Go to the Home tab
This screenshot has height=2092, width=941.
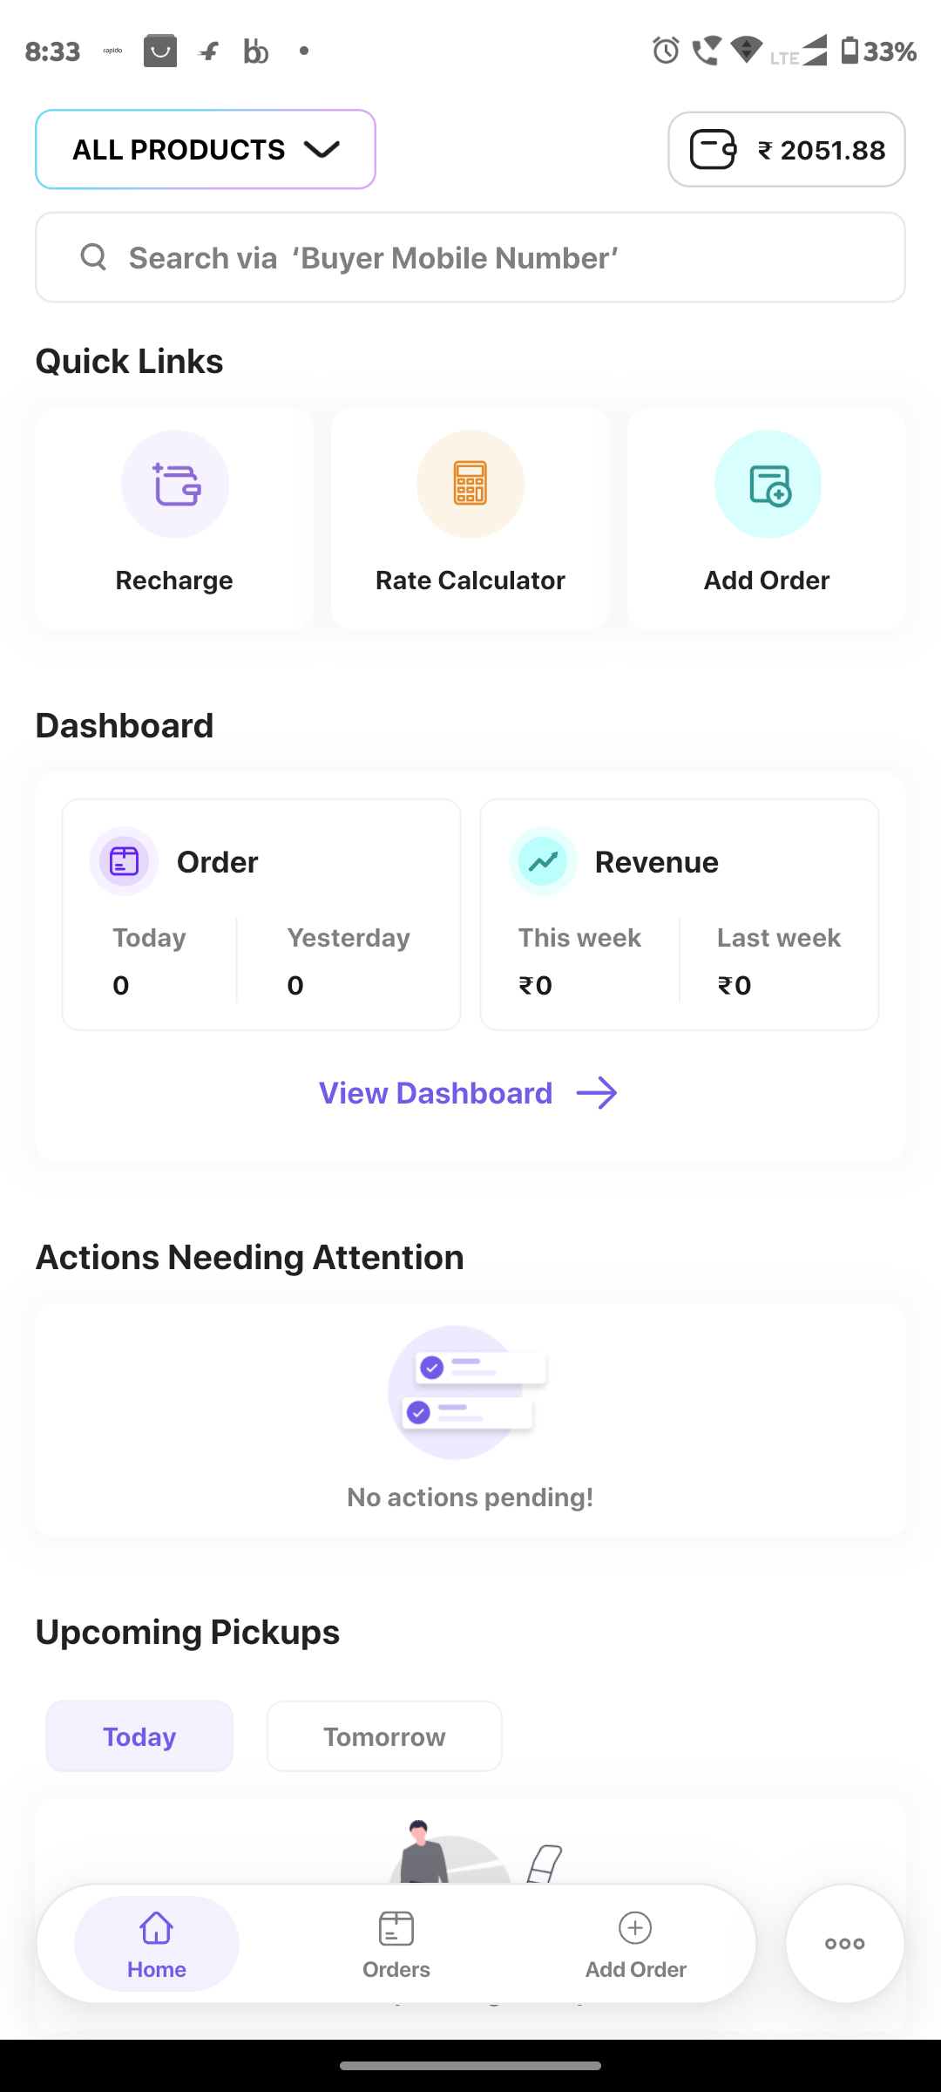(157, 1943)
